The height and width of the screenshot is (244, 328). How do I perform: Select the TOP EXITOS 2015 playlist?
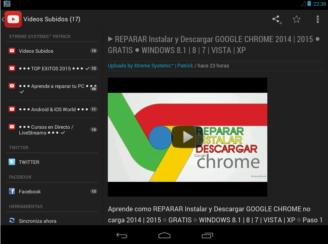(52, 68)
